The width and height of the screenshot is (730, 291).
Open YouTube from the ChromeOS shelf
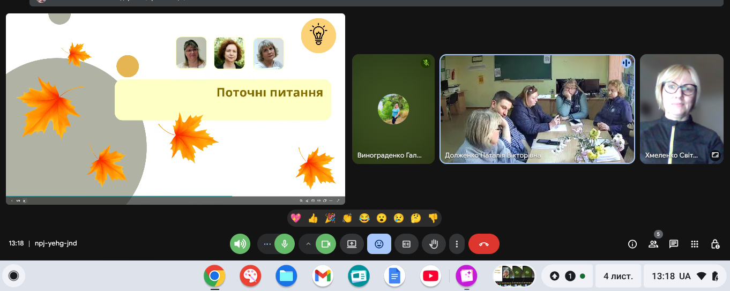tap(430, 276)
